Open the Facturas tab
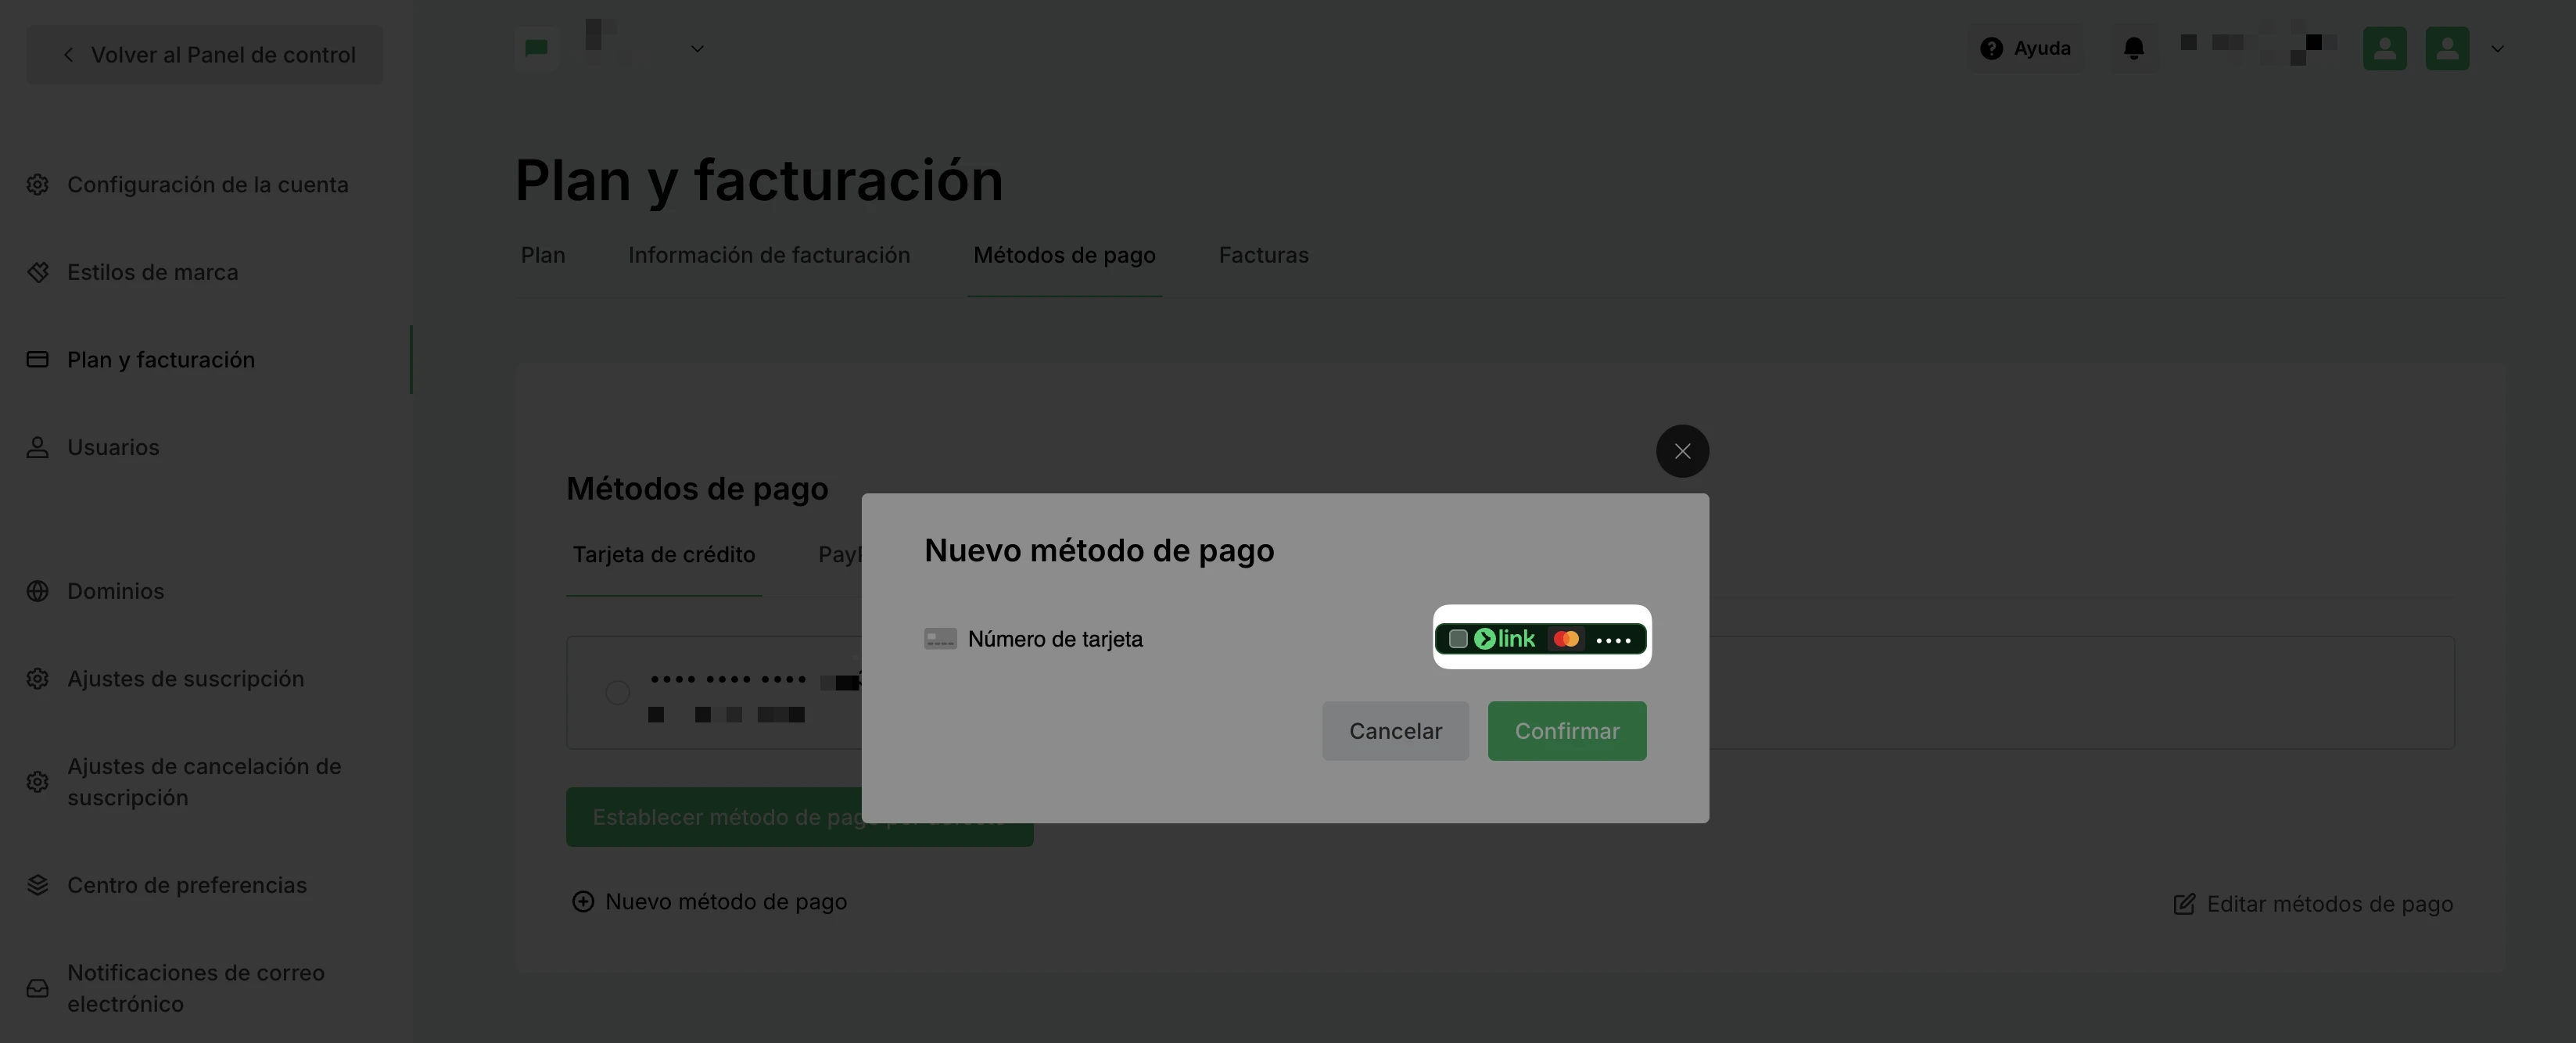 coord(1263,255)
